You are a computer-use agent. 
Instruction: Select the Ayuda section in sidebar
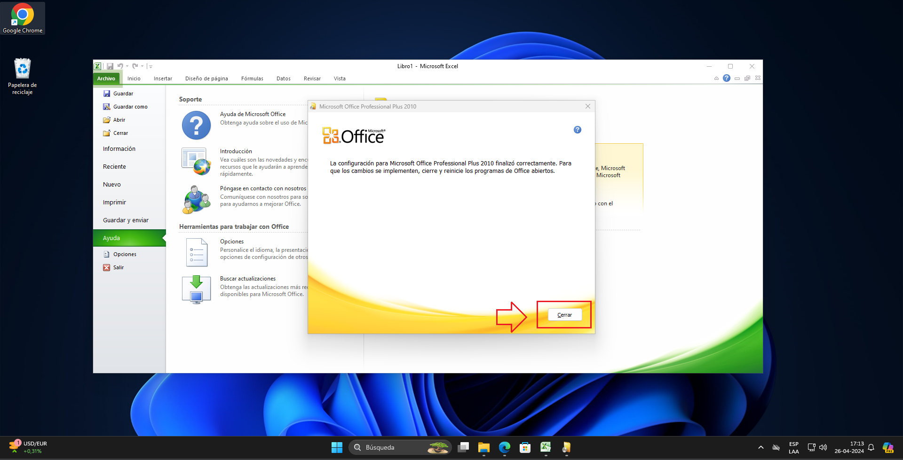(129, 238)
